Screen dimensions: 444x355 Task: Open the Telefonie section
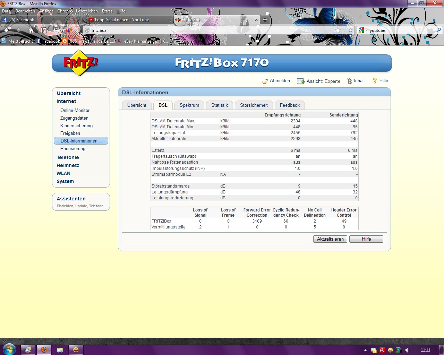tap(68, 157)
